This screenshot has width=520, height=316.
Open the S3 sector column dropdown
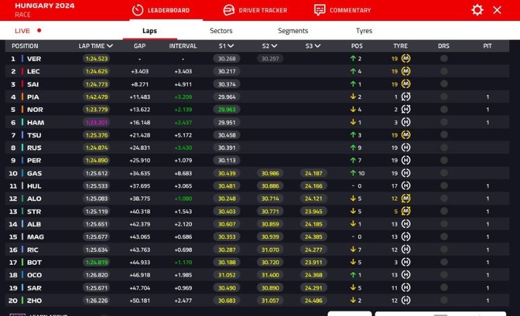coord(317,46)
